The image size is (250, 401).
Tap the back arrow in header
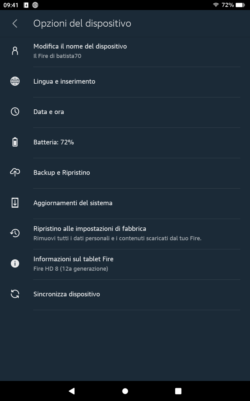point(15,23)
